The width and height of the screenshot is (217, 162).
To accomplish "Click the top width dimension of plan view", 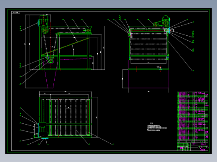I will click(66, 92).
